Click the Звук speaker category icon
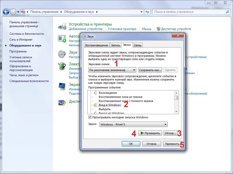Viewport: 233px width, 174px height. (62, 54)
